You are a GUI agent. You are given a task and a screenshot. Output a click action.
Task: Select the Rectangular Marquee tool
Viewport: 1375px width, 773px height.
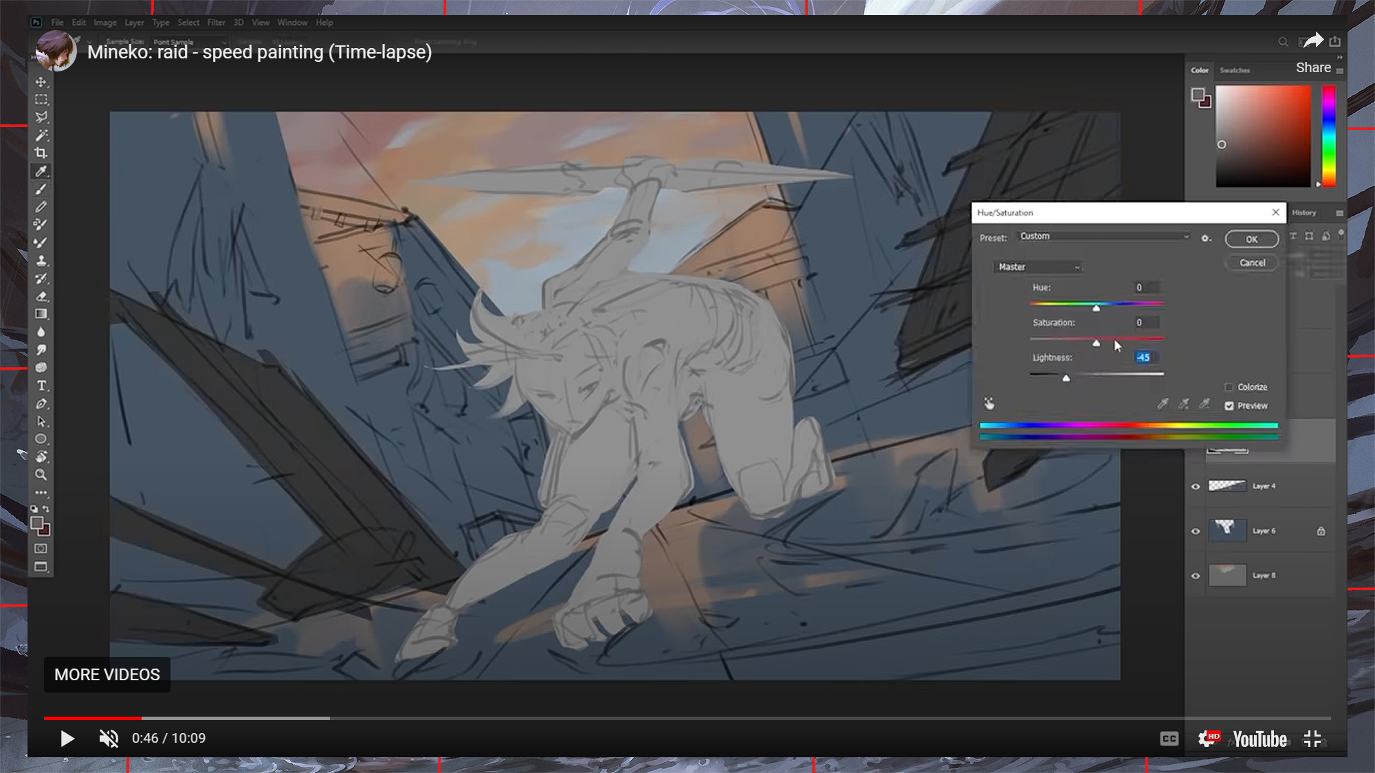(41, 100)
